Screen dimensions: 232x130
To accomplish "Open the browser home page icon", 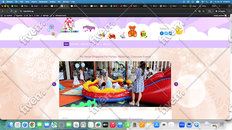I will tap(16, 11).
